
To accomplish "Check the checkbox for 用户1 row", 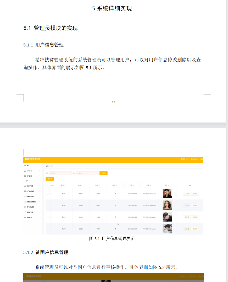I will [x=48, y=194].
